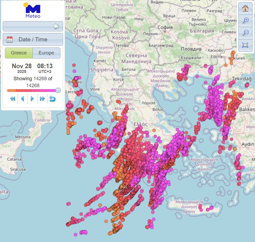Click the time slider handle

58,90
